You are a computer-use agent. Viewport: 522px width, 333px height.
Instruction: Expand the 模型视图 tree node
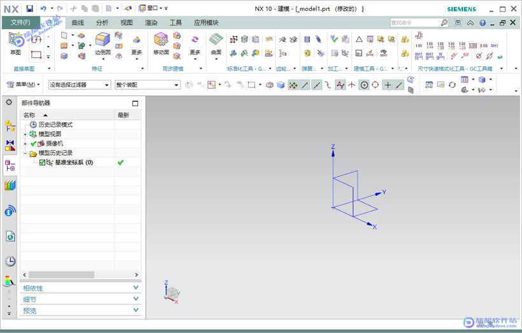[25, 134]
